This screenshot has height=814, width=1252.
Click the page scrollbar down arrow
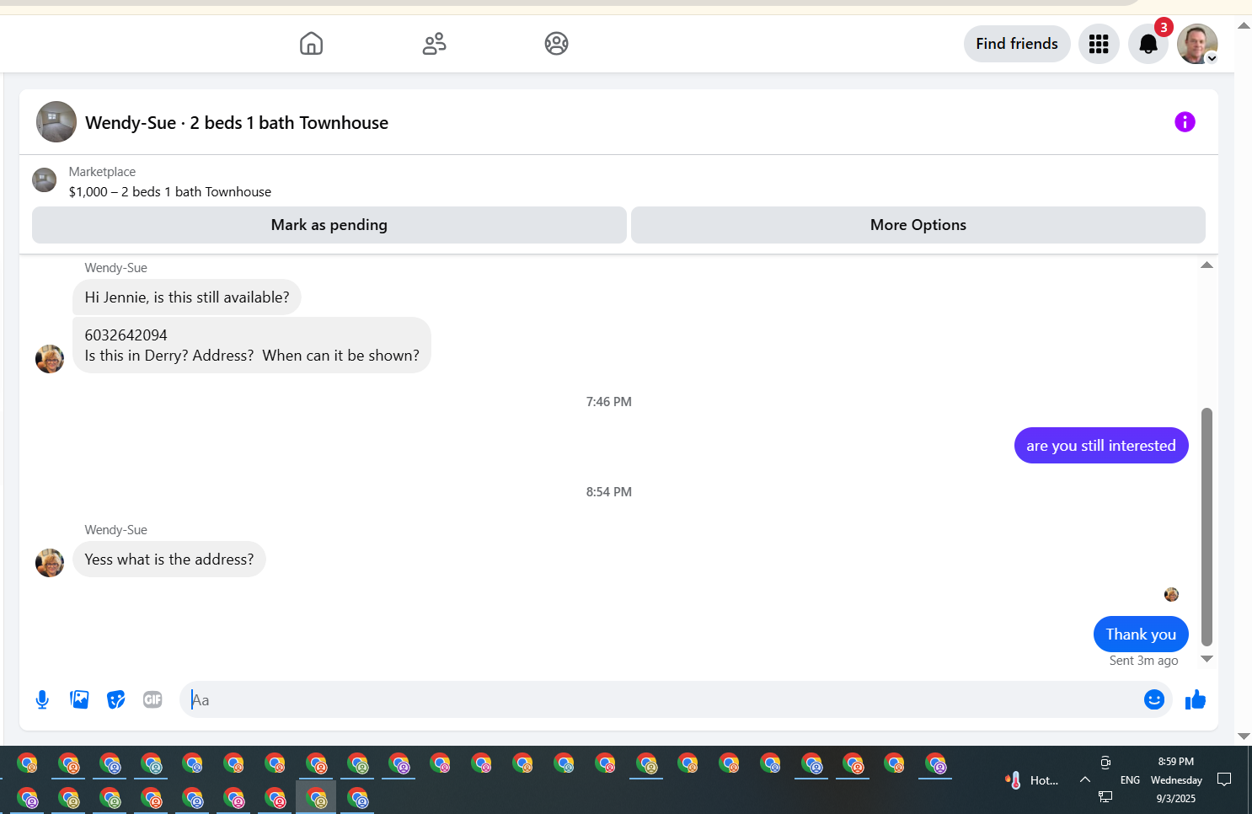[1244, 736]
